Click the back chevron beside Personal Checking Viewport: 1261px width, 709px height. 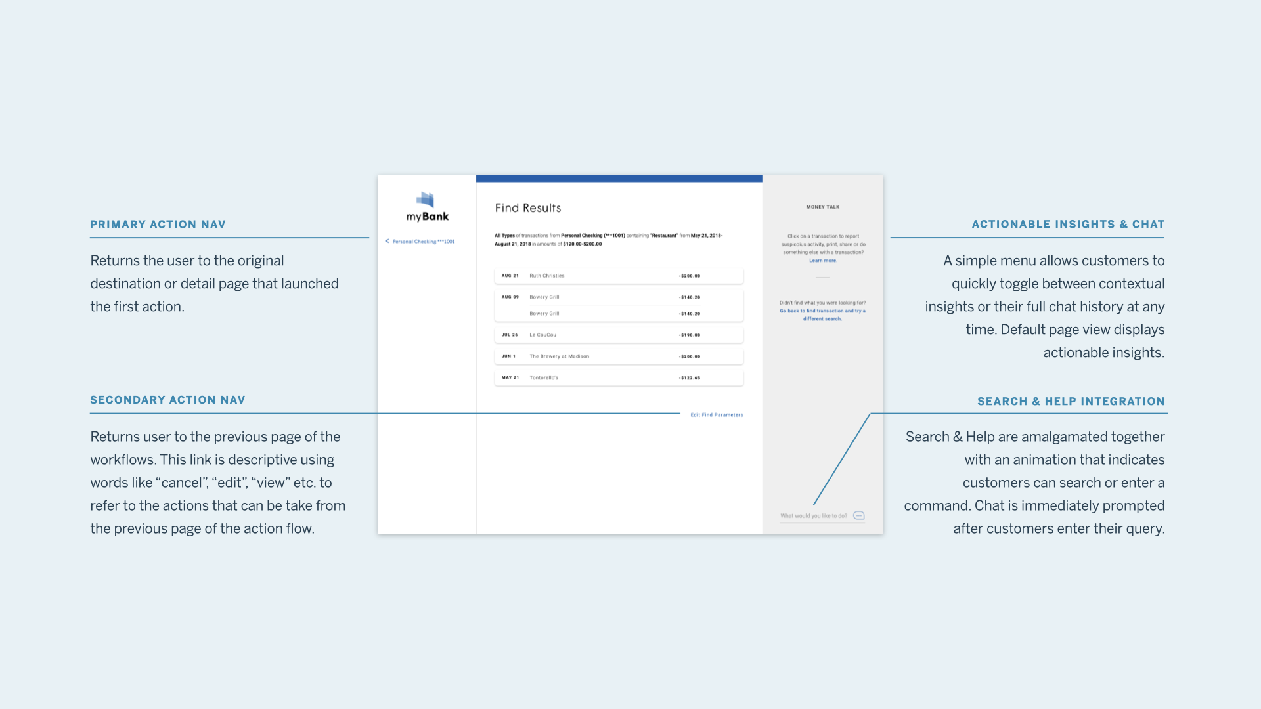click(387, 241)
